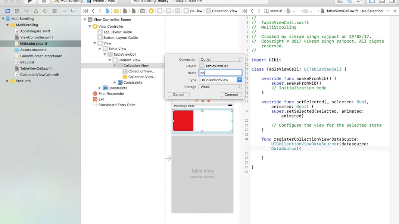Add a new assistant editor with plus icon
This screenshot has width=399, height=224.
[388, 11]
